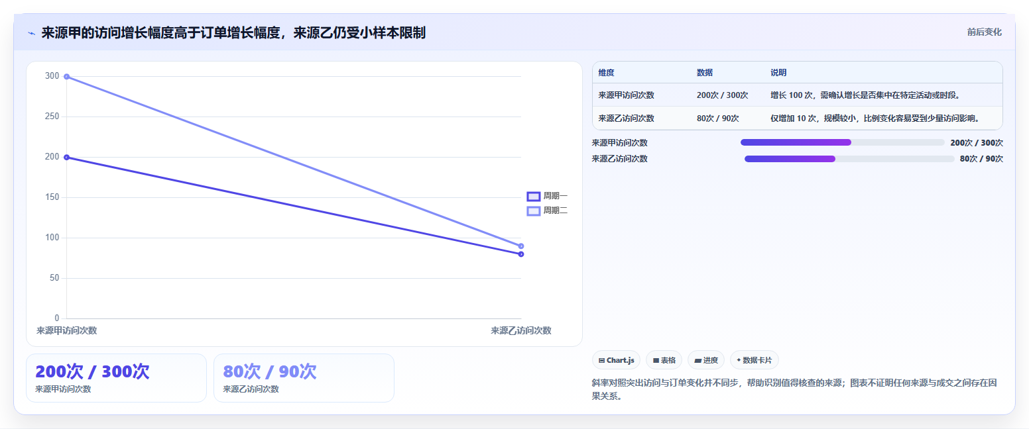
Task: Click the headline 来源甲的访问增长幅度
Action: [233, 32]
